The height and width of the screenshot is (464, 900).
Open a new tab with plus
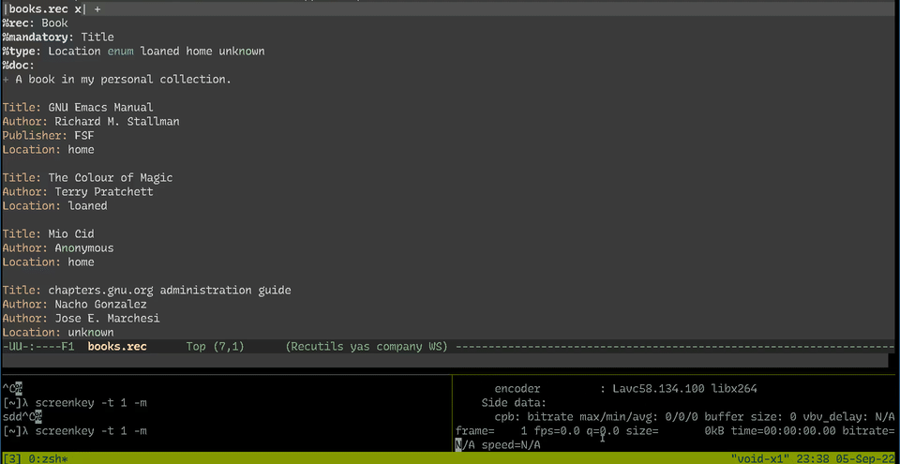(97, 9)
